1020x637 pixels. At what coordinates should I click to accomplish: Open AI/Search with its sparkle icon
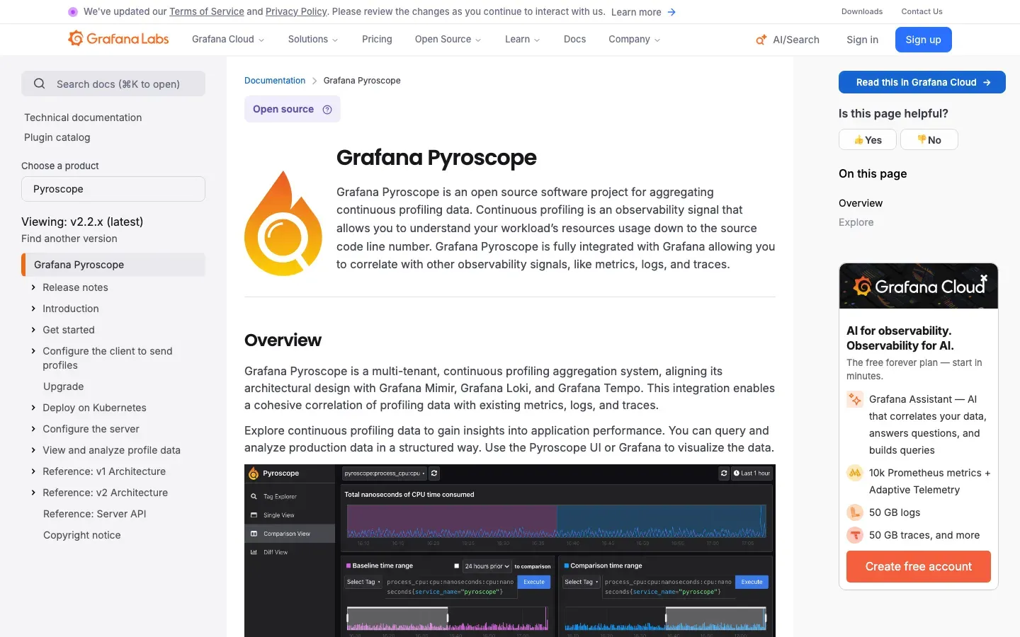pos(788,40)
